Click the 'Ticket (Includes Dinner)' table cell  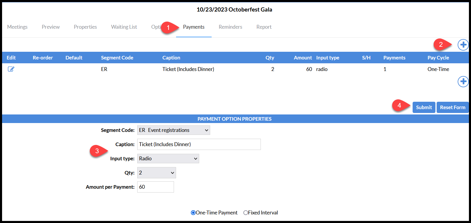188,69
